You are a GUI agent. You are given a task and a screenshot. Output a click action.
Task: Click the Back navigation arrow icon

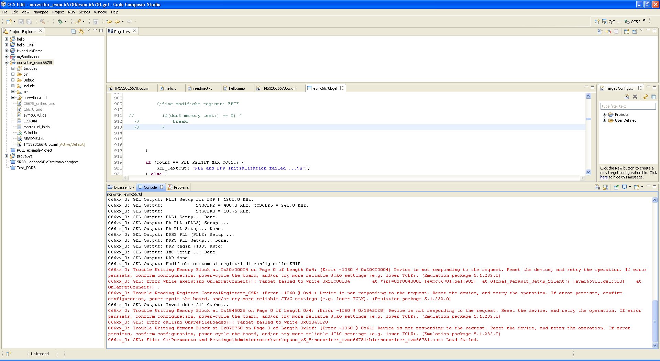coord(117,22)
